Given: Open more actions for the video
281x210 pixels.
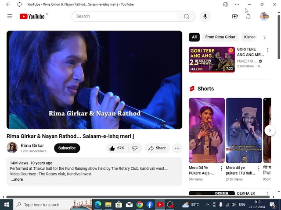Looking at the screenshot, I should click(x=177, y=148).
